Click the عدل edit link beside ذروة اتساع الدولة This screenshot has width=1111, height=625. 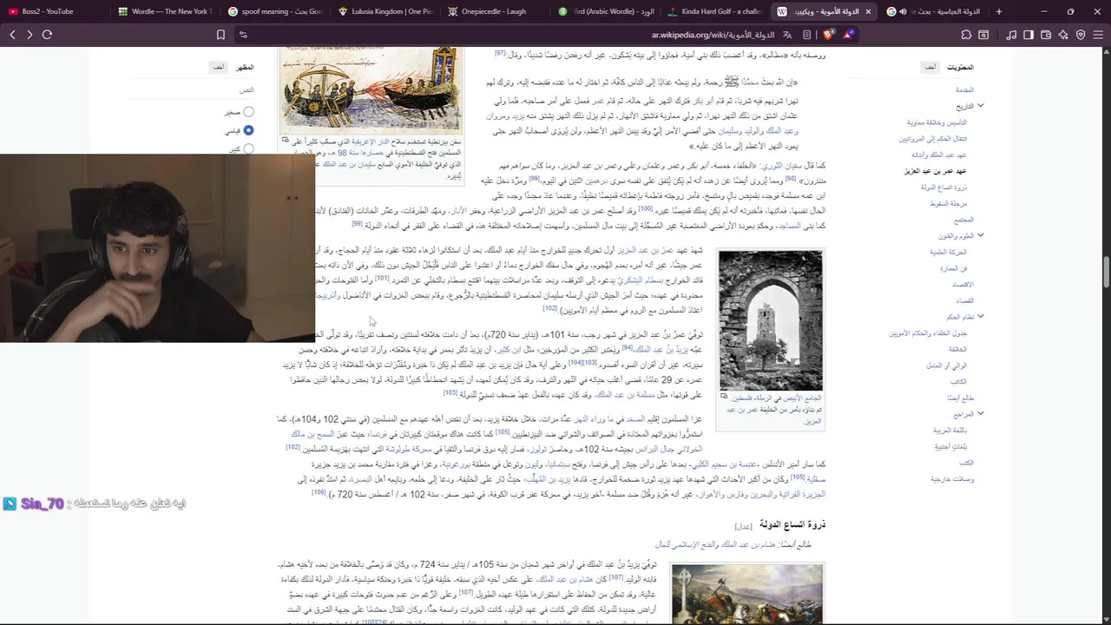(744, 527)
